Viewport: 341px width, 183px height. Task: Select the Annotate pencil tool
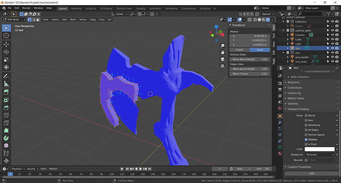point(6,76)
